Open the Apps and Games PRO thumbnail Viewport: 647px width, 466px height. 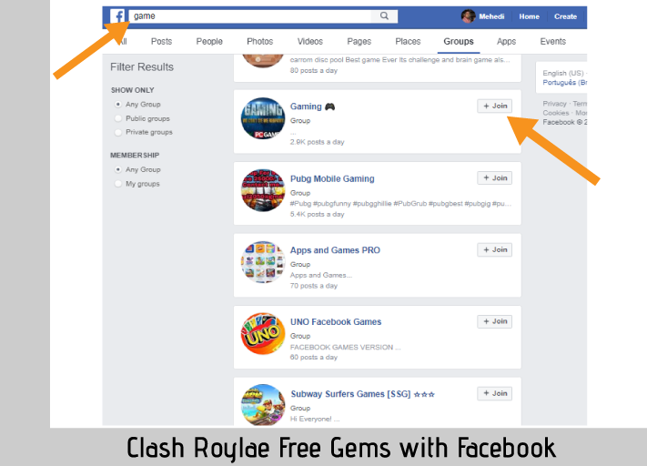[x=263, y=262]
